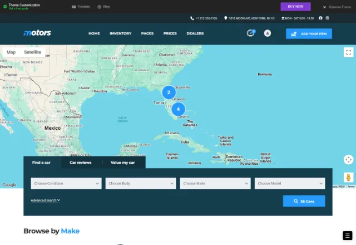356x245 pixels.
Task: Open map camera pan controls
Action: 349,160
